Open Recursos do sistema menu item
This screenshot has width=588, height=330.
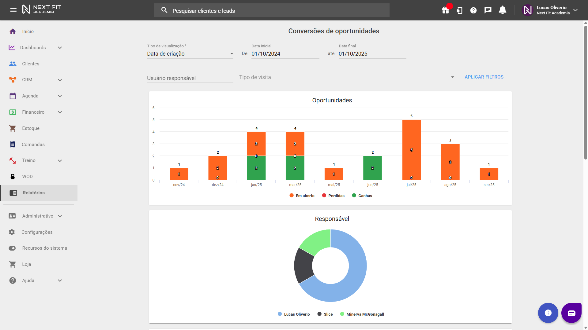[44, 248]
